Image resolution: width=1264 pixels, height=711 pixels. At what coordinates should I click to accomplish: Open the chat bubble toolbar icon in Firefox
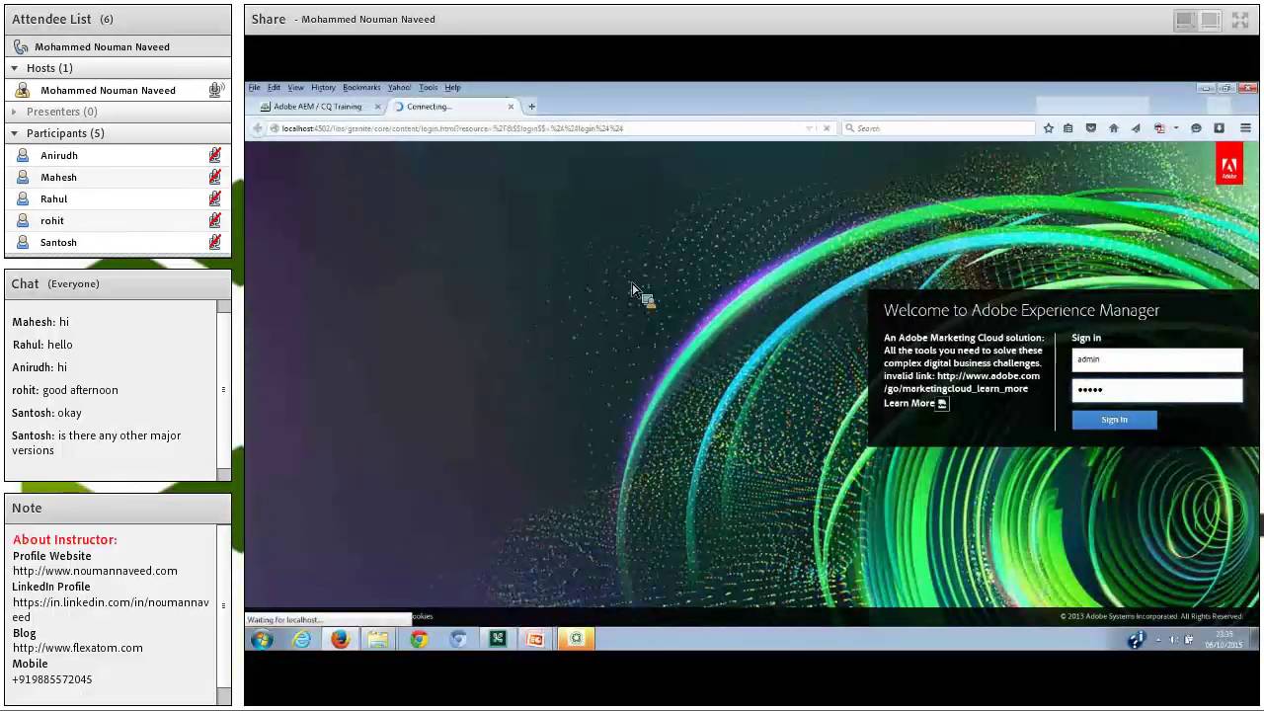coord(1196,128)
